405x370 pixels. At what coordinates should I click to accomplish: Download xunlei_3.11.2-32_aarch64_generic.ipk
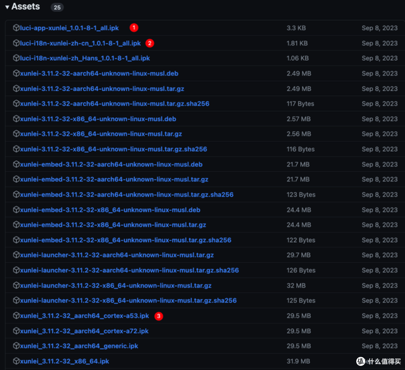click(x=79, y=346)
